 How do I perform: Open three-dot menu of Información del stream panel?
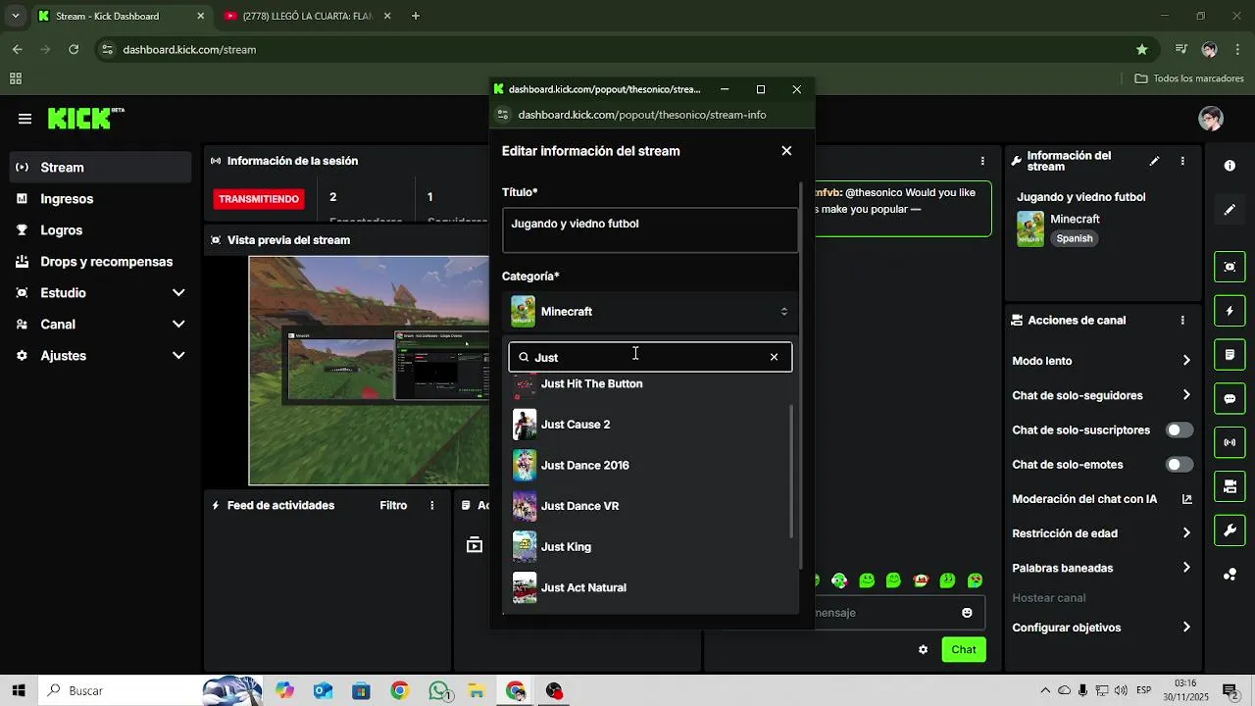click(1182, 161)
